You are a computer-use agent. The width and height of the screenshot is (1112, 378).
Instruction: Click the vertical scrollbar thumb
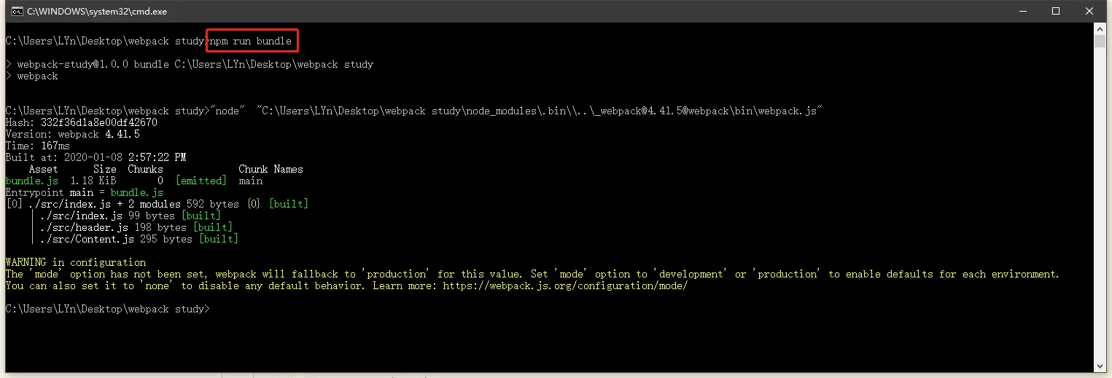[1100, 41]
